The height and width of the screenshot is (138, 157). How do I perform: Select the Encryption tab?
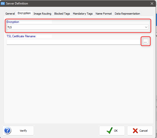pyautogui.click(x=24, y=13)
